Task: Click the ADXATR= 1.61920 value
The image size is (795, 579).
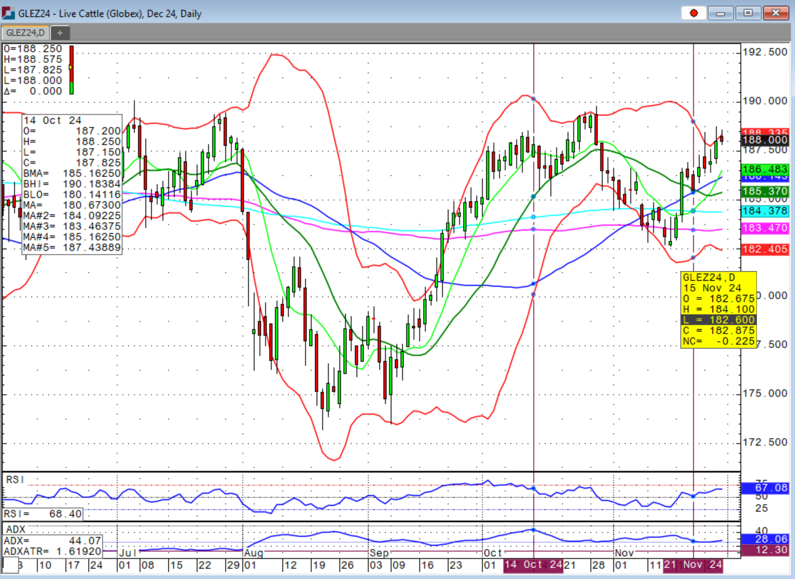Action: coord(53,551)
